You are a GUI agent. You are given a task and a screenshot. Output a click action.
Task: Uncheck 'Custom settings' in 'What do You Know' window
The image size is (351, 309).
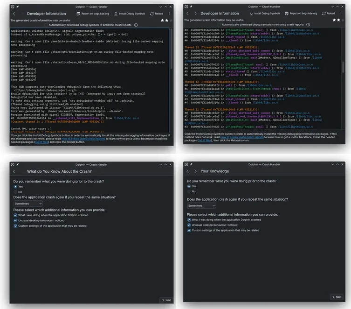(x=15, y=226)
